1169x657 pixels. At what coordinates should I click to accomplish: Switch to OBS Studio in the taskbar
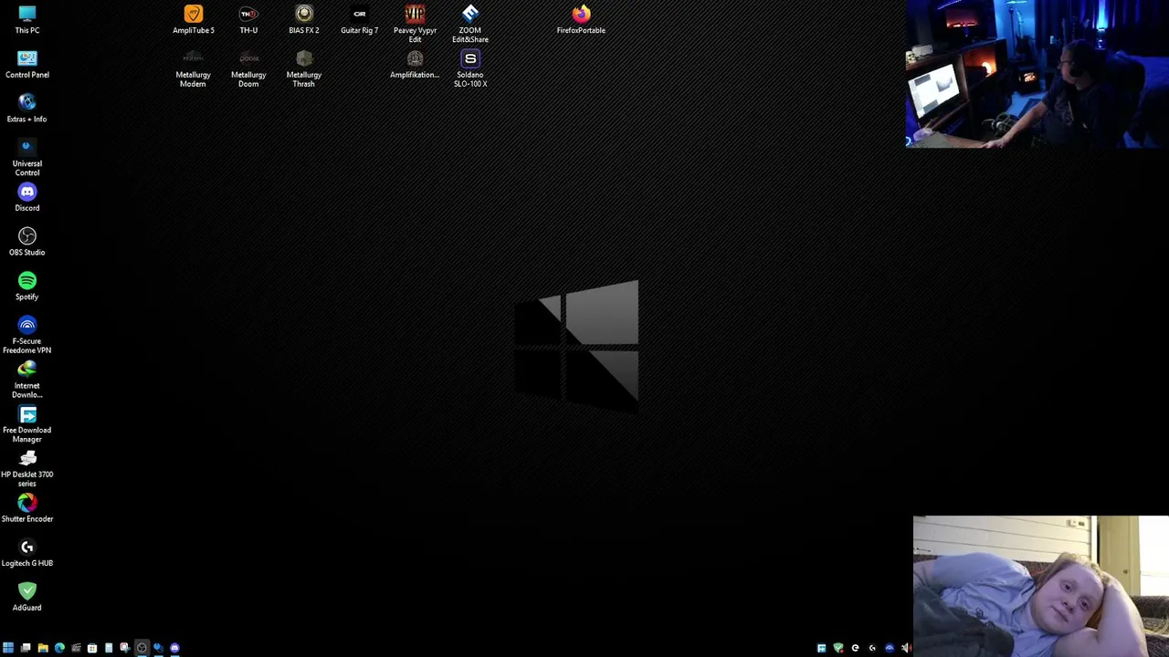coord(142,648)
